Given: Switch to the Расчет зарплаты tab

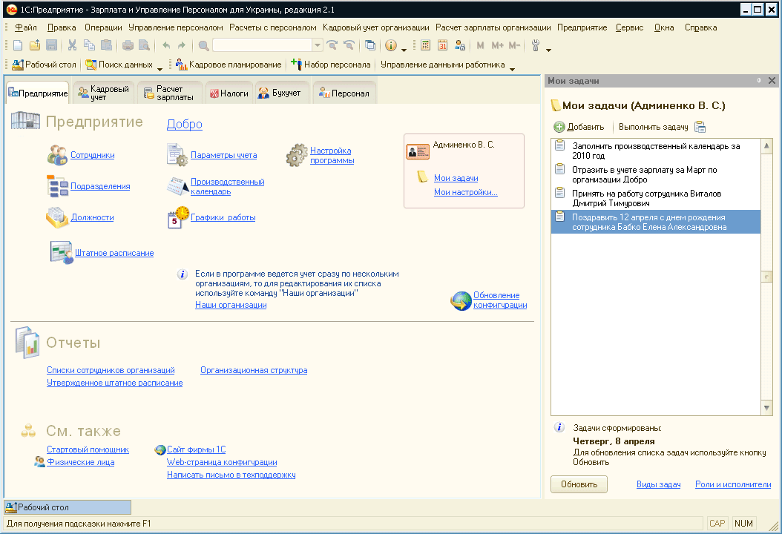Looking at the screenshot, I should (170, 93).
